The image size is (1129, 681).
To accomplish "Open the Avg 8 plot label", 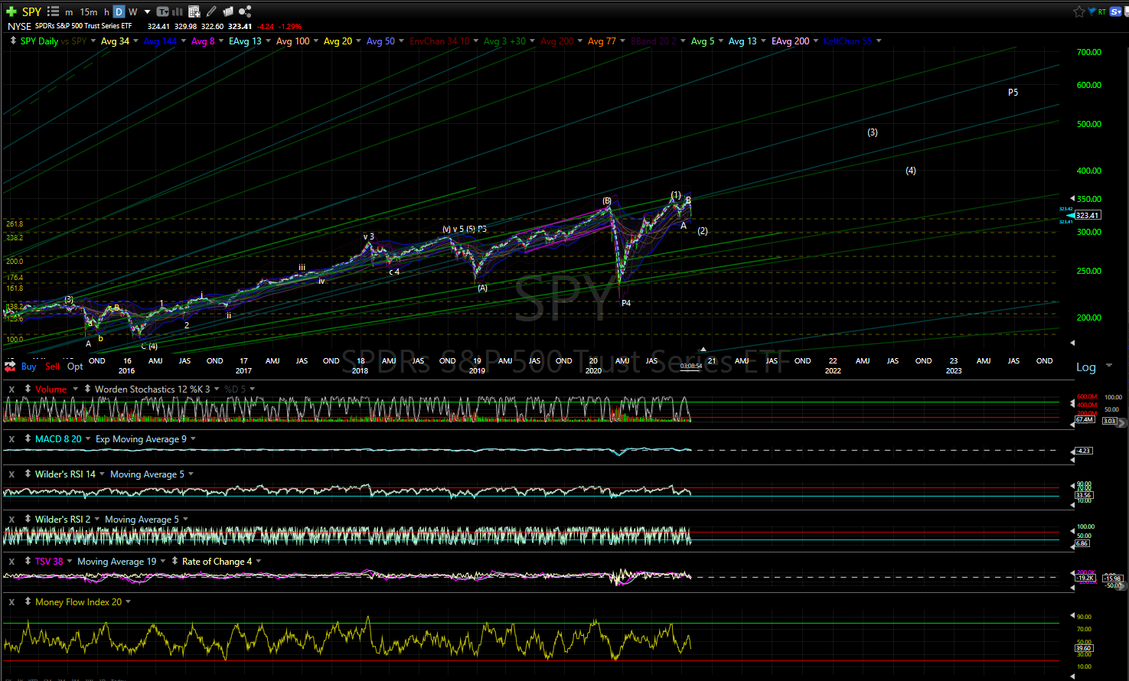I will pyautogui.click(x=203, y=41).
